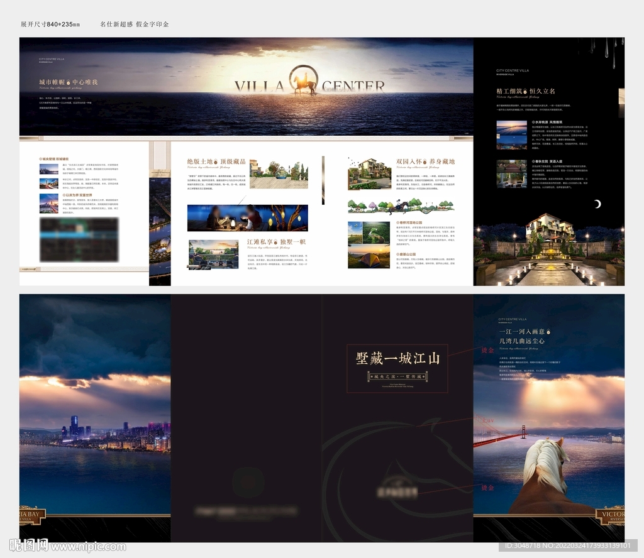Viewport: 644px width, 558px height.
Task: Select the light-trail road city thumbnail
Action: pyautogui.click(x=49, y=183)
